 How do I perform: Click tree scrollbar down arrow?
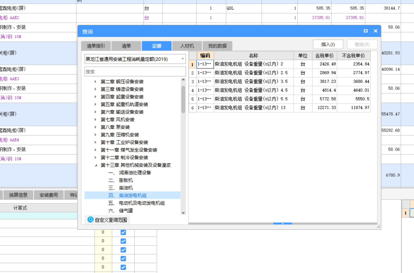(183, 213)
